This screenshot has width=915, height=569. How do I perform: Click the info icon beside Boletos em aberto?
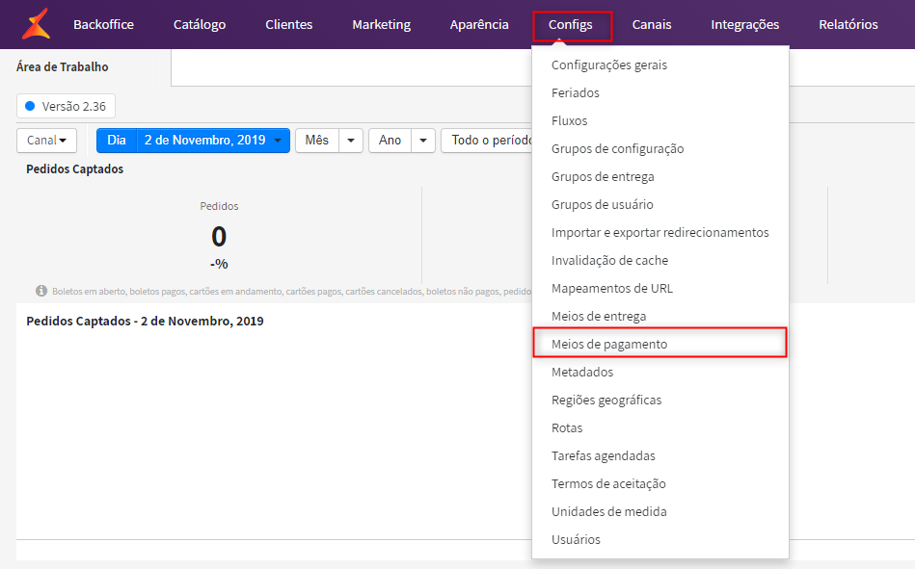tap(41, 291)
